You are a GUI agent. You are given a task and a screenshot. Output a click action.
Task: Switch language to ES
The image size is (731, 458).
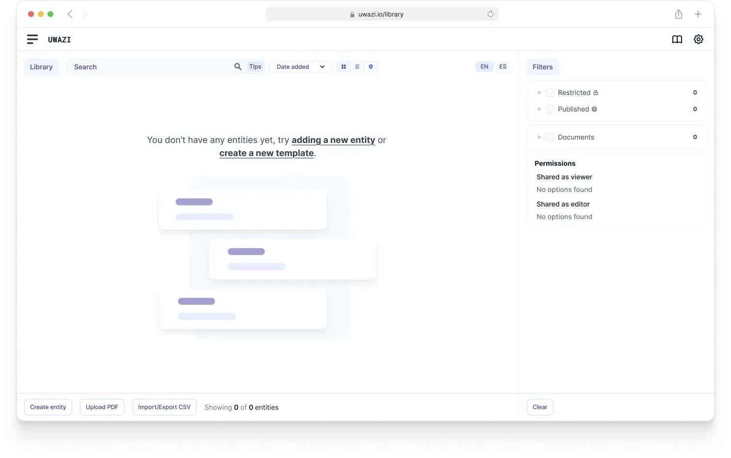[503, 66]
